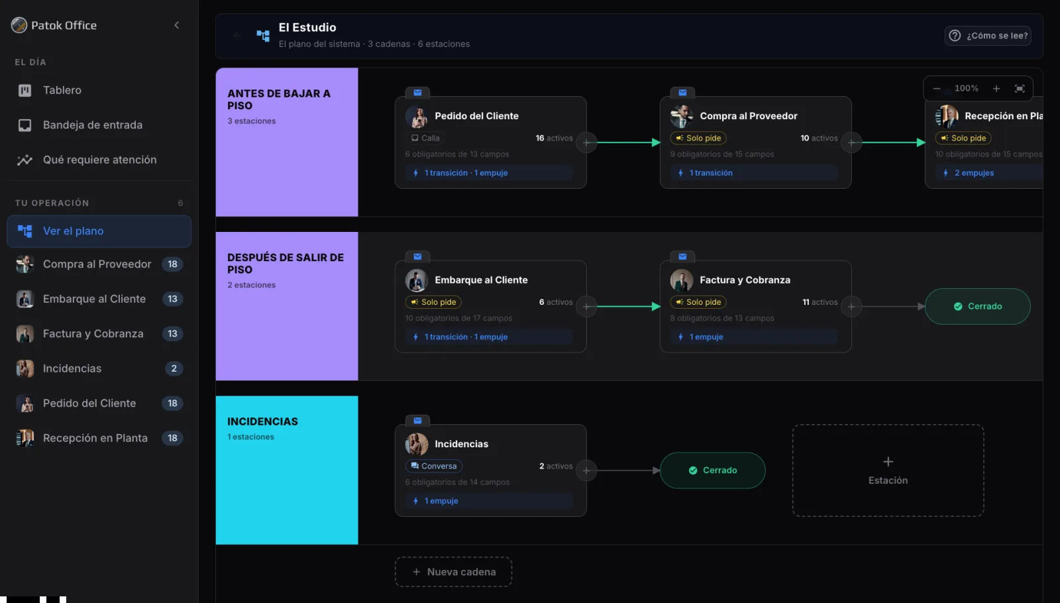This screenshot has width=1060, height=603.
Task: Open Factura y Cobranza sidebar item
Action: point(99,334)
